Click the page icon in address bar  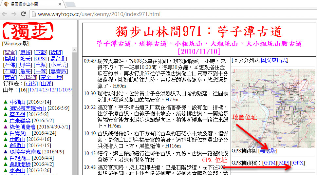[34, 14]
